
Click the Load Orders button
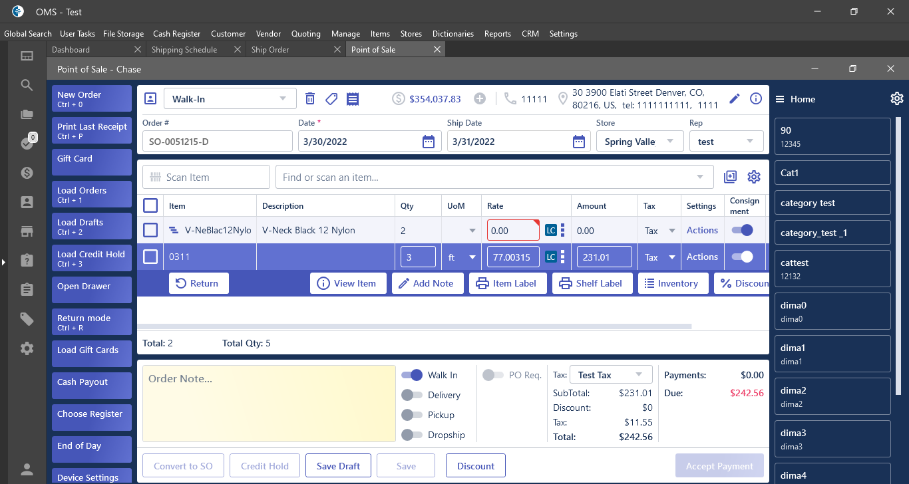pos(92,194)
